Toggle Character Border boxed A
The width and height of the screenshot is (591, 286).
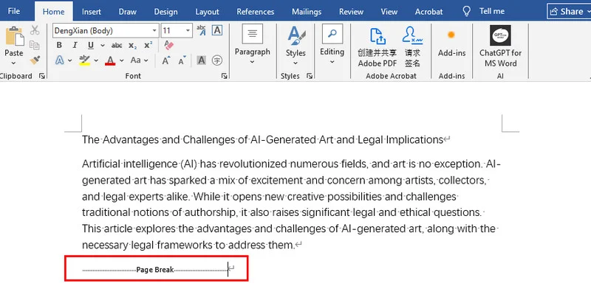[x=216, y=30]
